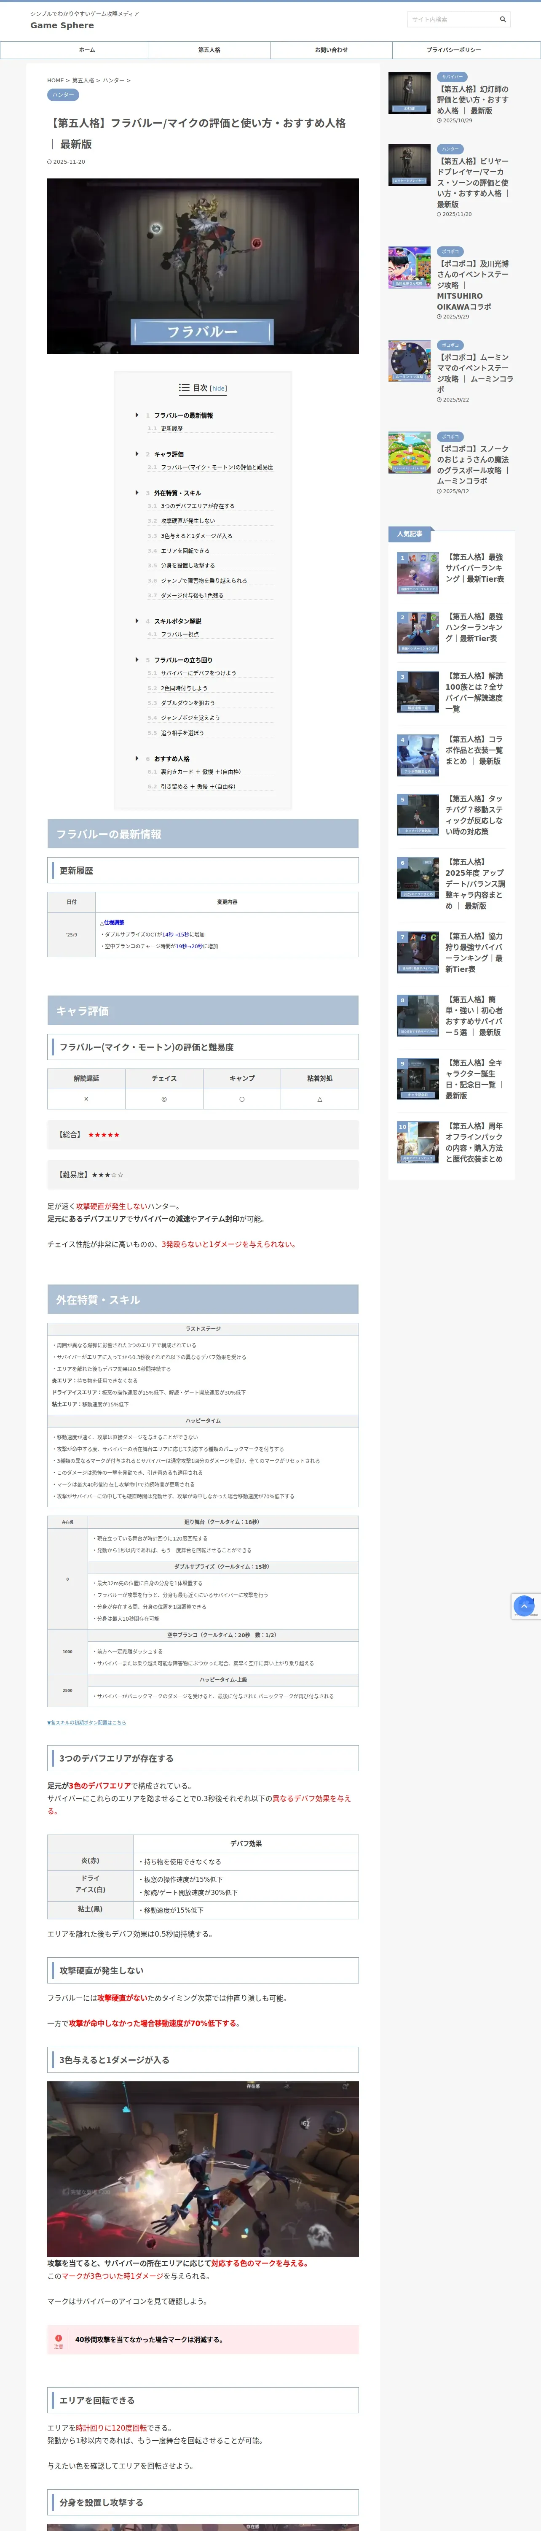Open the Game Sphere site title
541x2531 pixels.
point(62,26)
